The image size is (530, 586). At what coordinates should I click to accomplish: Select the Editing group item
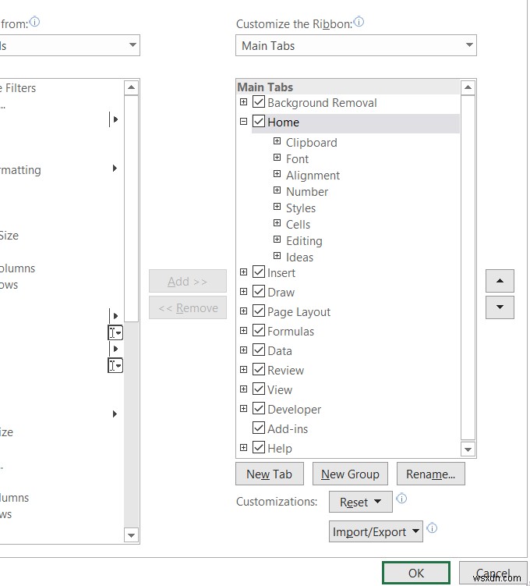tap(304, 241)
